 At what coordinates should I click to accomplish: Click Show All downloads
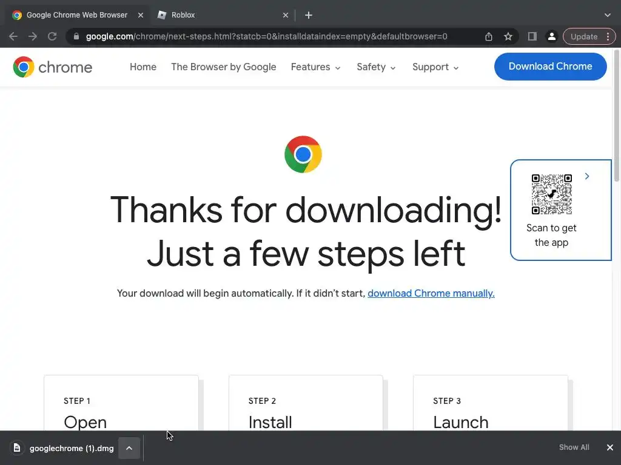(574, 447)
